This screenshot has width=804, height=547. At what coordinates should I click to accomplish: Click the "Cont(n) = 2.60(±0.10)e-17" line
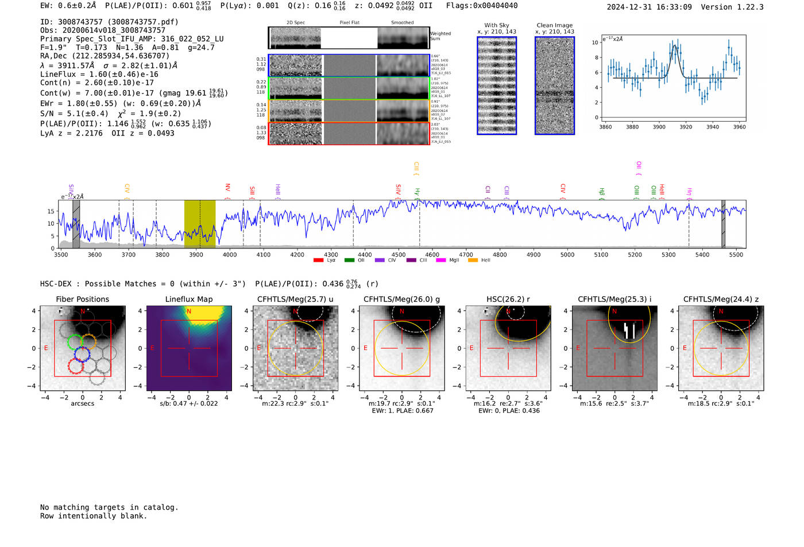(x=97, y=83)
